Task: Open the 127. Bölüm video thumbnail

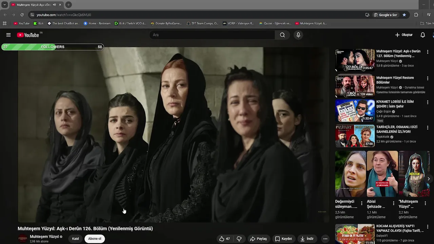Action: pos(355,60)
